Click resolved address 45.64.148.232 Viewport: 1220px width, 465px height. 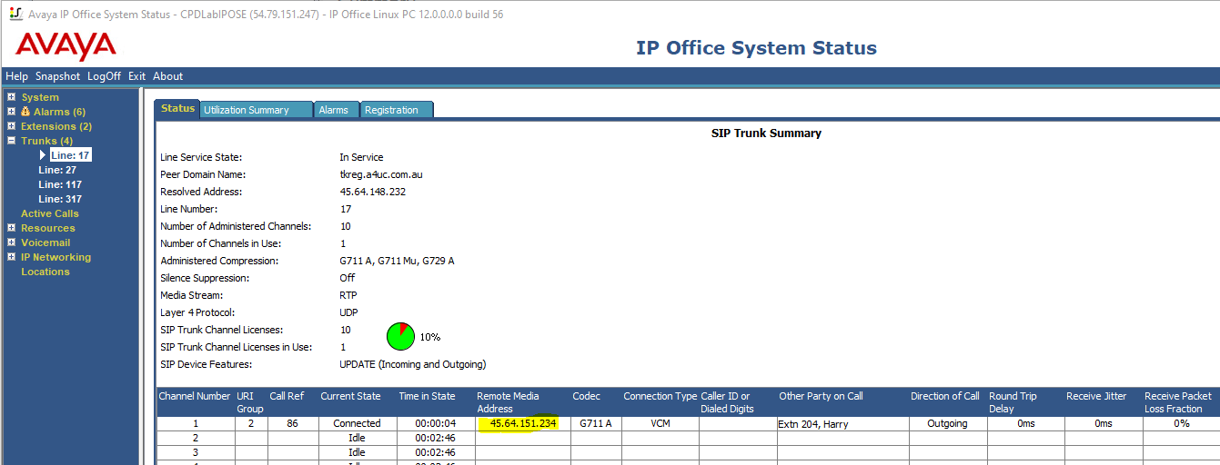[x=372, y=192]
